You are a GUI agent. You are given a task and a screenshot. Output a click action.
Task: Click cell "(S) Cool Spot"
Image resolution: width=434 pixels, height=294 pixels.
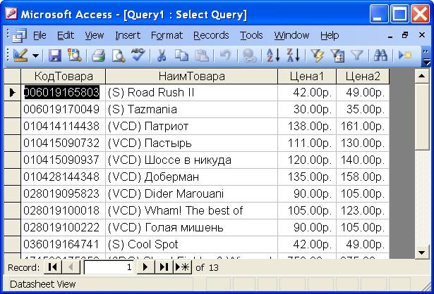[191, 244]
